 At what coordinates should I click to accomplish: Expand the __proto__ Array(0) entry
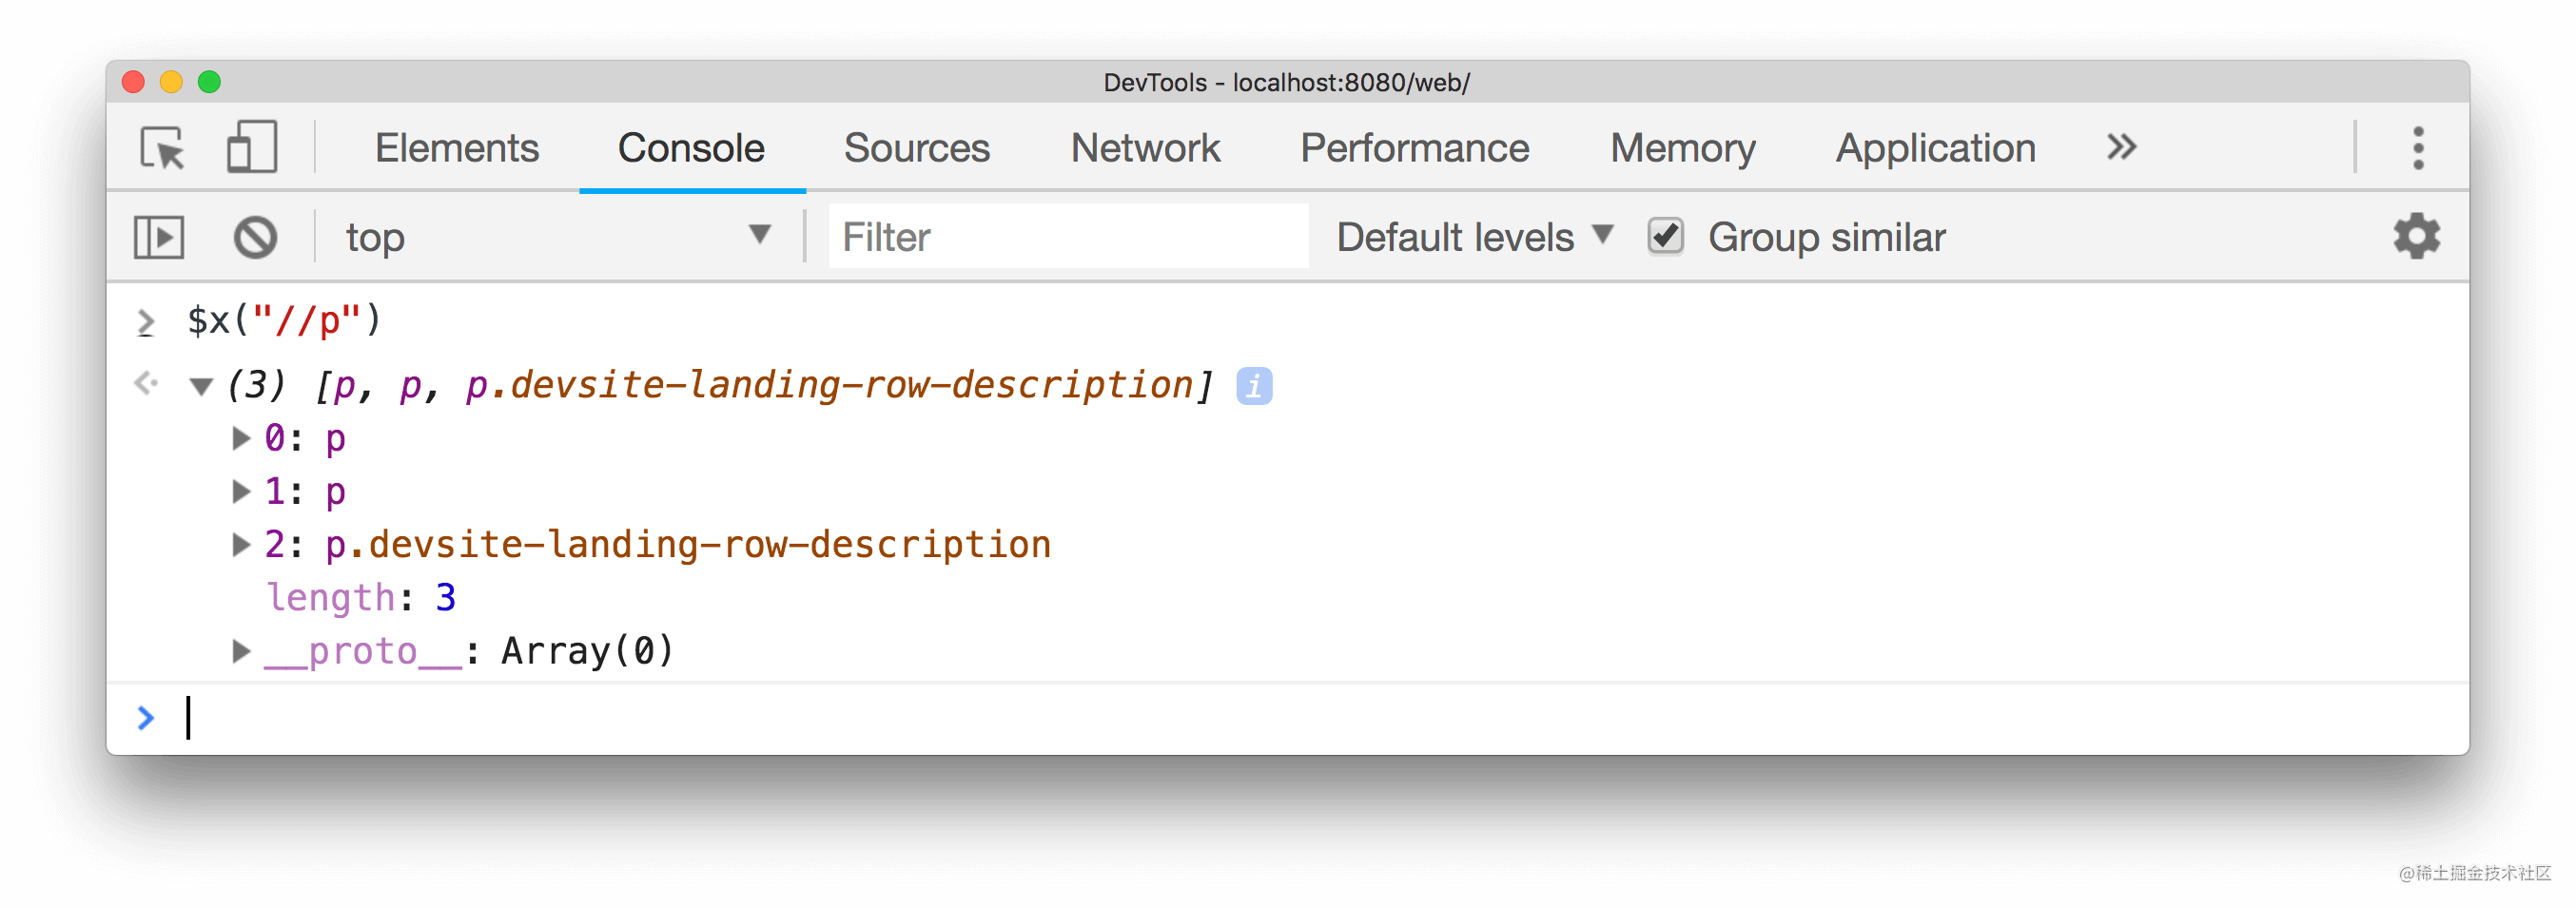(241, 651)
